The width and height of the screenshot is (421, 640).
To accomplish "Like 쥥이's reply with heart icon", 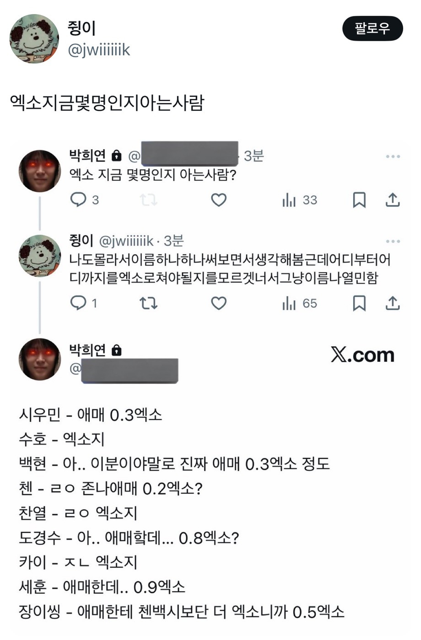I will pyautogui.click(x=219, y=303).
